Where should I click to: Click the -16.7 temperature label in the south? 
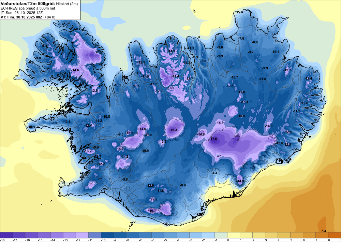coord(152,211)
